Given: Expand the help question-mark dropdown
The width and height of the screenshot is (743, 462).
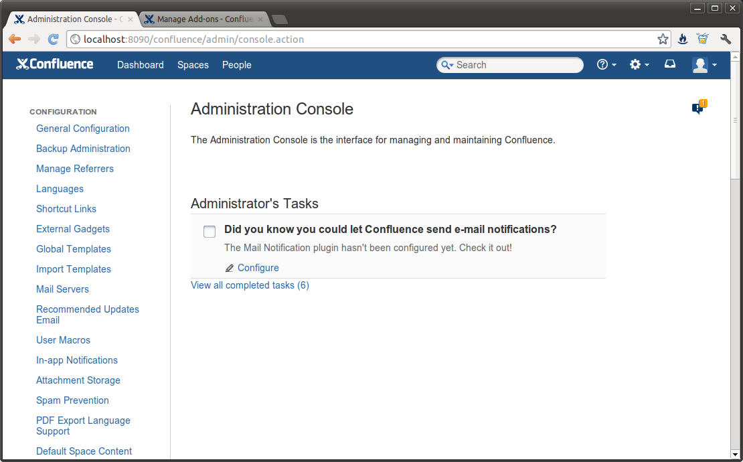Looking at the screenshot, I should [606, 64].
